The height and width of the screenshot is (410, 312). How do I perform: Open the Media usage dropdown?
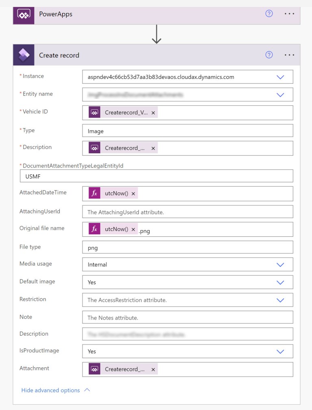(x=280, y=264)
